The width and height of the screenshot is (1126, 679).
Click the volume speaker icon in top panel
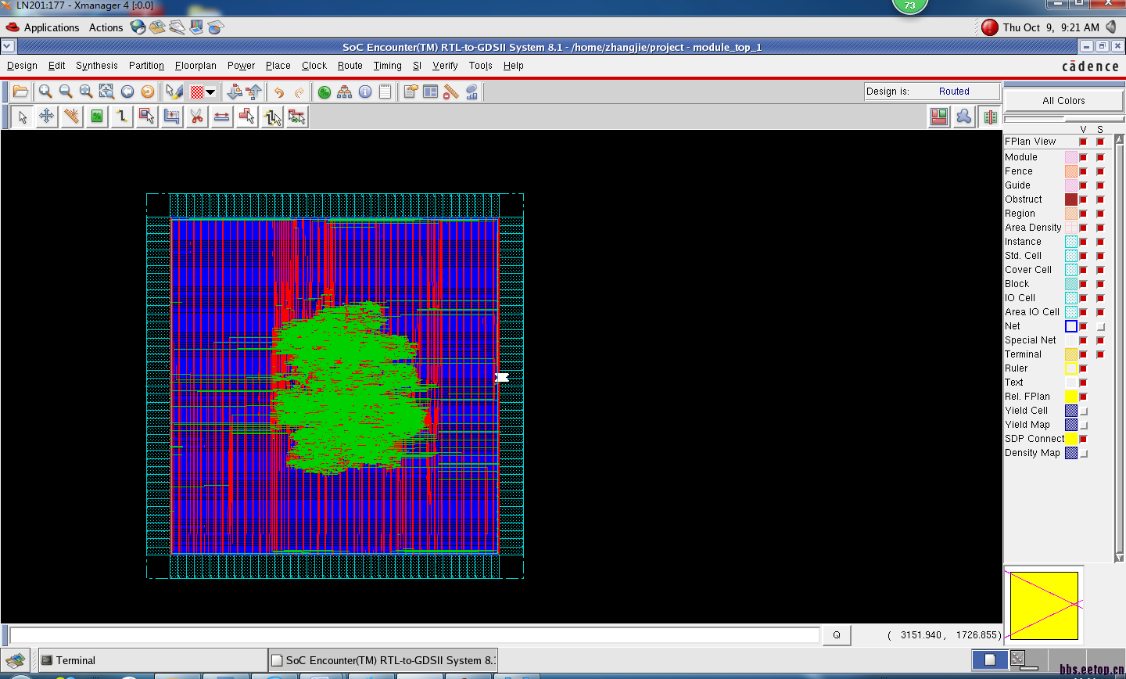1110,27
